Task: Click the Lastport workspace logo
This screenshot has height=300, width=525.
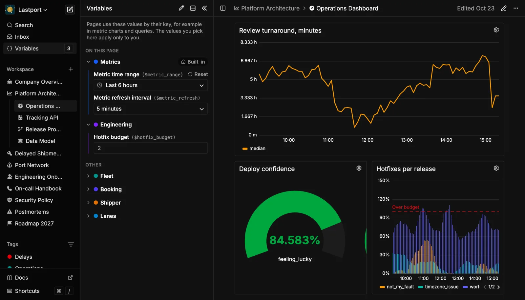Action: pos(10,10)
